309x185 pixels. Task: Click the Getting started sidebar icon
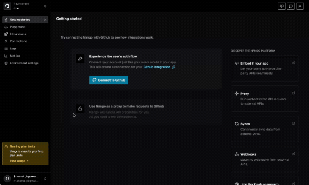click(6, 20)
